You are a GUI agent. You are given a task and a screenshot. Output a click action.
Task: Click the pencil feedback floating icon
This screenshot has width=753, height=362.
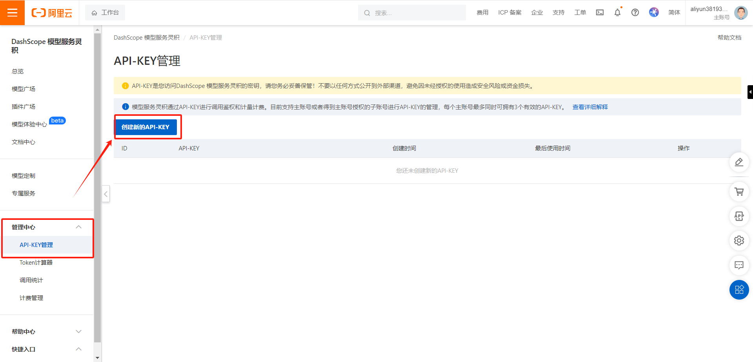(x=739, y=162)
